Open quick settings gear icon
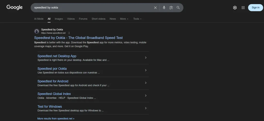 pos(235,7)
